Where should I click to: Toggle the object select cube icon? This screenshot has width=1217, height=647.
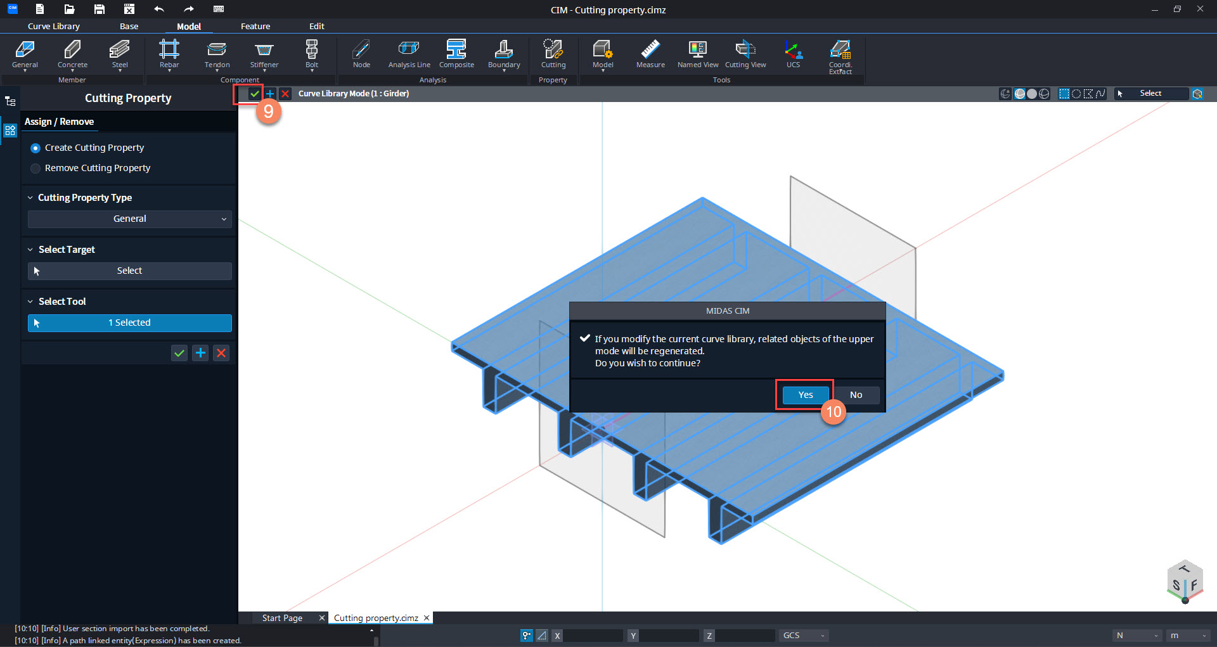tap(1197, 94)
